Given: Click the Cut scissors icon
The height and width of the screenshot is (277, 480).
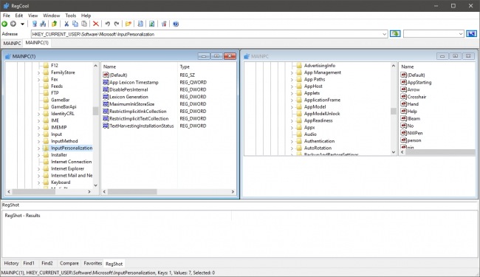Looking at the screenshot, I should tap(66, 24).
